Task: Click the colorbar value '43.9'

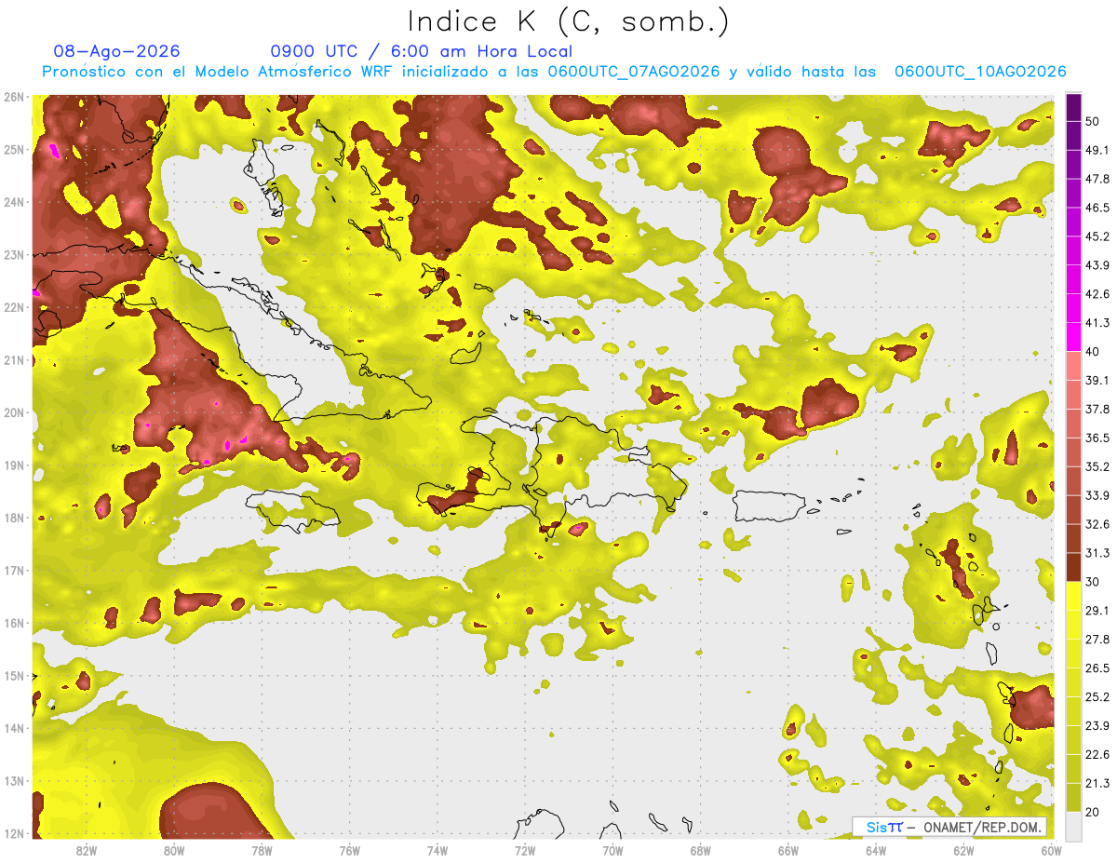Action: [x=1097, y=265]
